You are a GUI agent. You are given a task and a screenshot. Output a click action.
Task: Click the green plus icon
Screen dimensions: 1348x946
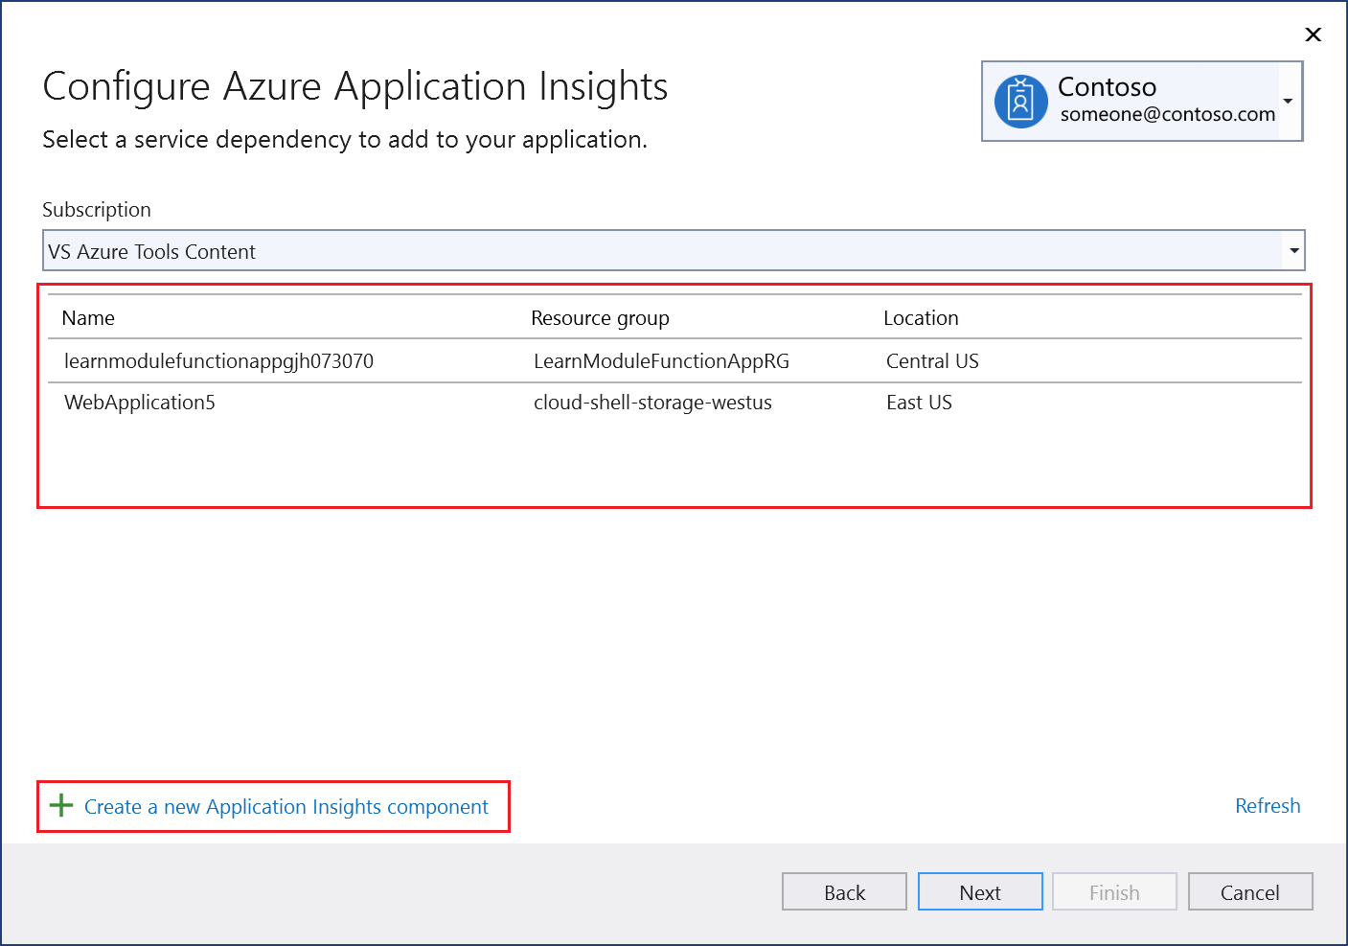click(x=61, y=805)
